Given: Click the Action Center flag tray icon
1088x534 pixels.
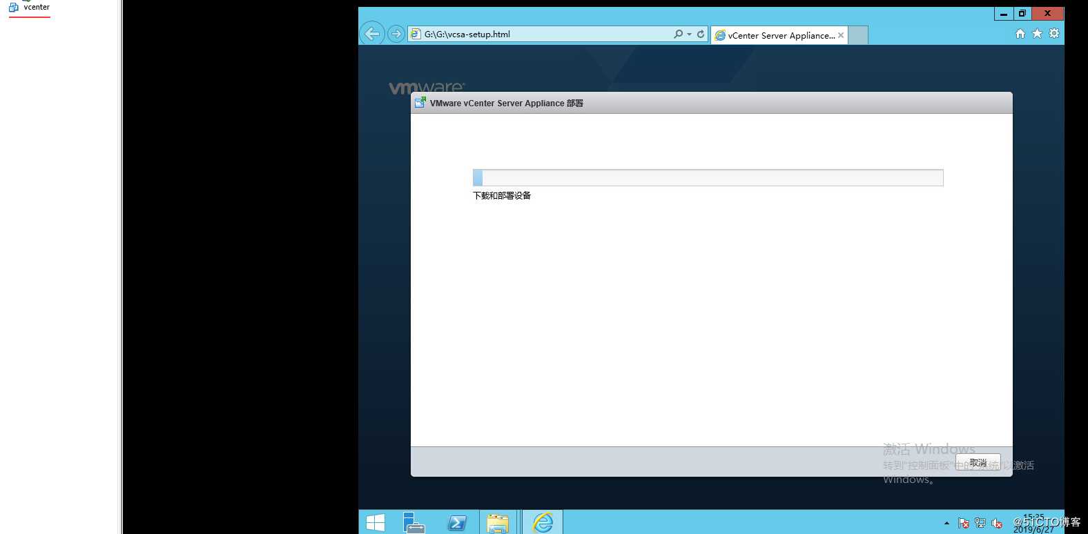Looking at the screenshot, I should [x=964, y=524].
